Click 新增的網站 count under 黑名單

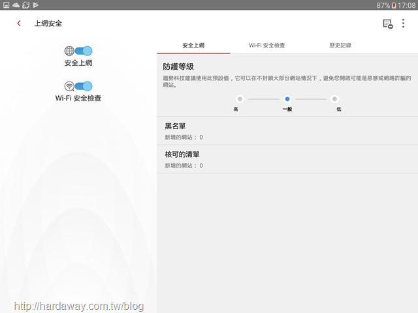tap(184, 138)
